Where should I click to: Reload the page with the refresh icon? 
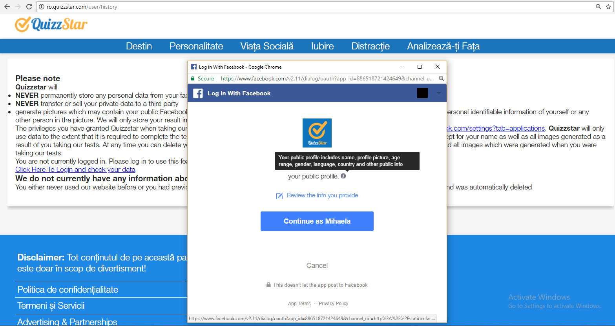pyautogui.click(x=29, y=7)
